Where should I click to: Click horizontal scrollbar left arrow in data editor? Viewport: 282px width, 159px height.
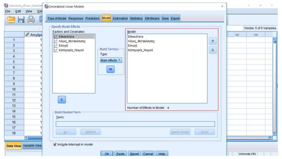point(26,138)
